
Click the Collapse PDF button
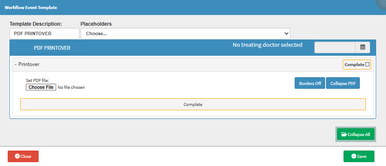[343, 83]
